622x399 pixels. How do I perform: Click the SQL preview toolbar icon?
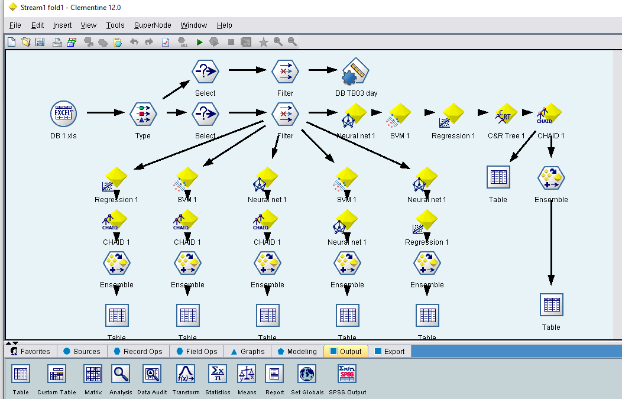(x=183, y=41)
